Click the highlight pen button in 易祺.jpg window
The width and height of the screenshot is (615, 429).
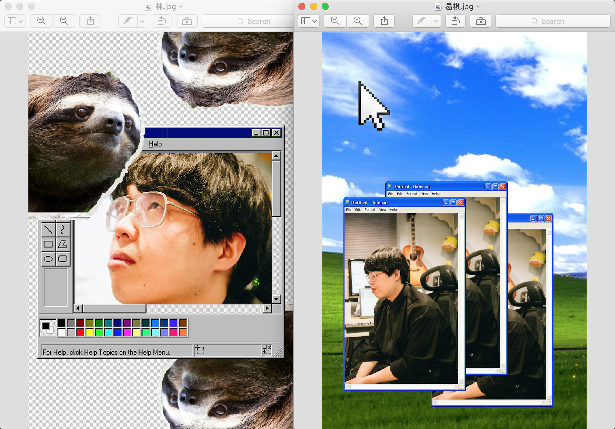coord(421,21)
